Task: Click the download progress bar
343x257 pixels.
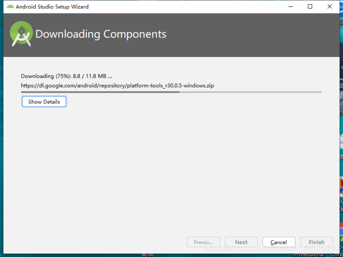Action: 171,92
